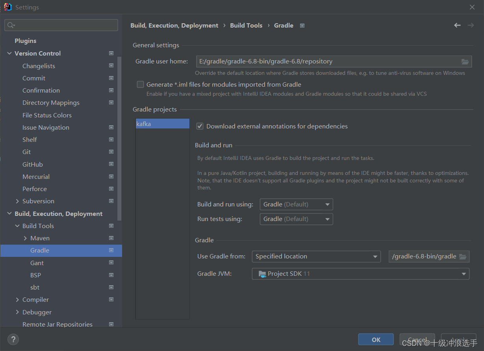Click project-level icon beside BSP

(111, 275)
